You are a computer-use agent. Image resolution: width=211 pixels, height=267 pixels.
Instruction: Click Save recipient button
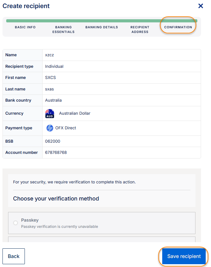tap(184, 256)
